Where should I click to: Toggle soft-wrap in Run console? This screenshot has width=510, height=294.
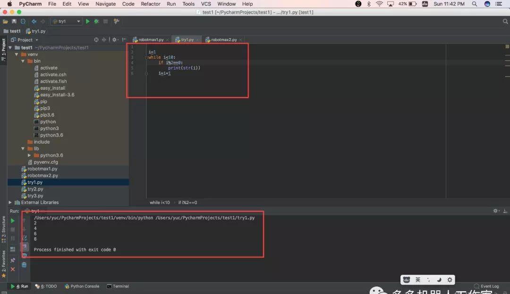(25, 238)
